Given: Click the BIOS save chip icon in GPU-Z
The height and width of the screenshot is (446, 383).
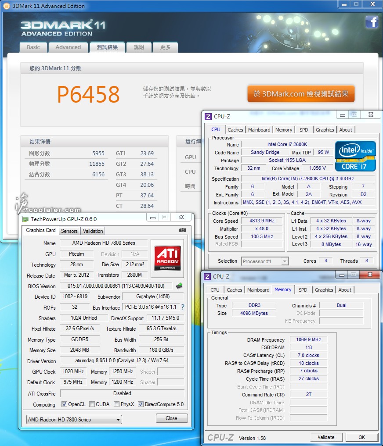Looking at the screenshot, I should tap(179, 286).
